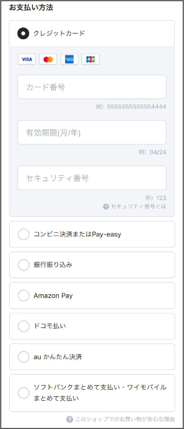Open このショップでのお買い物が安心な理由 link
Image resolution: width=184 pixels, height=429 pixels.
click(125, 419)
